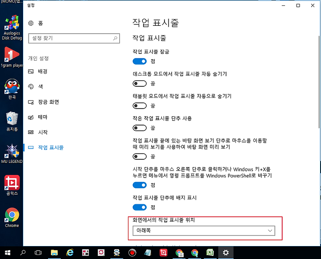Click the 잠금 화면 icon in sidebar

click(31, 102)
